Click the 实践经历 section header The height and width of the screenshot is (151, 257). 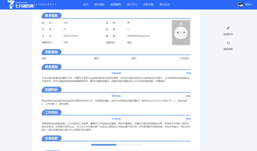(x=51, y=90)
